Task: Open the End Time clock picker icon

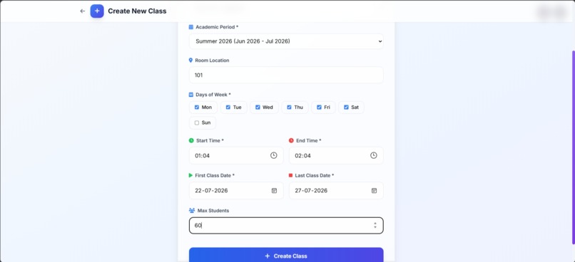Action: (373, 155)
